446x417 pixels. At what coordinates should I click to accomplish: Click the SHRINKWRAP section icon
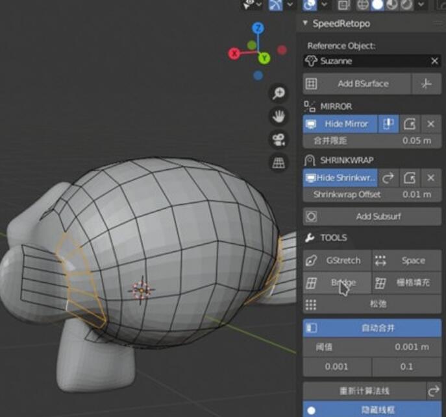pos(310,160)
